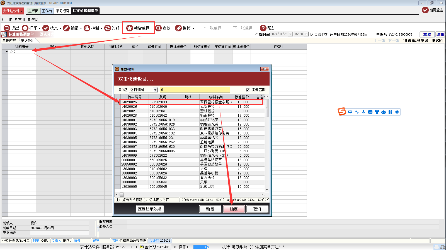
Task: Select the 凤梨提拉 row
Action: pyautogui.click(x=190, y=107)
